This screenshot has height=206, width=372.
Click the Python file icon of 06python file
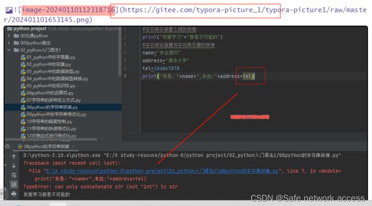point(23,93)
